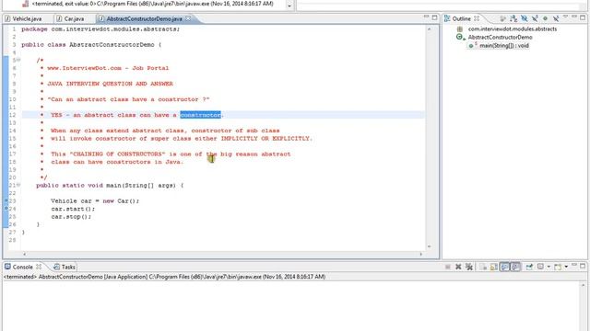Click Display Selected Console icon

tap(540, 267)
